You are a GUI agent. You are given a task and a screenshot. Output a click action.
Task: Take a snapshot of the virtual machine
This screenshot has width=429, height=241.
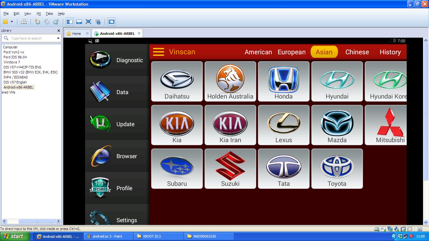pos(37,21)
